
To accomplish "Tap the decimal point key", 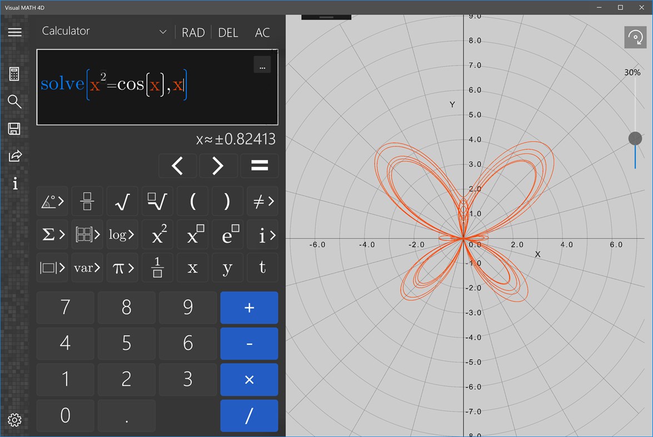I will coord(127,415).
